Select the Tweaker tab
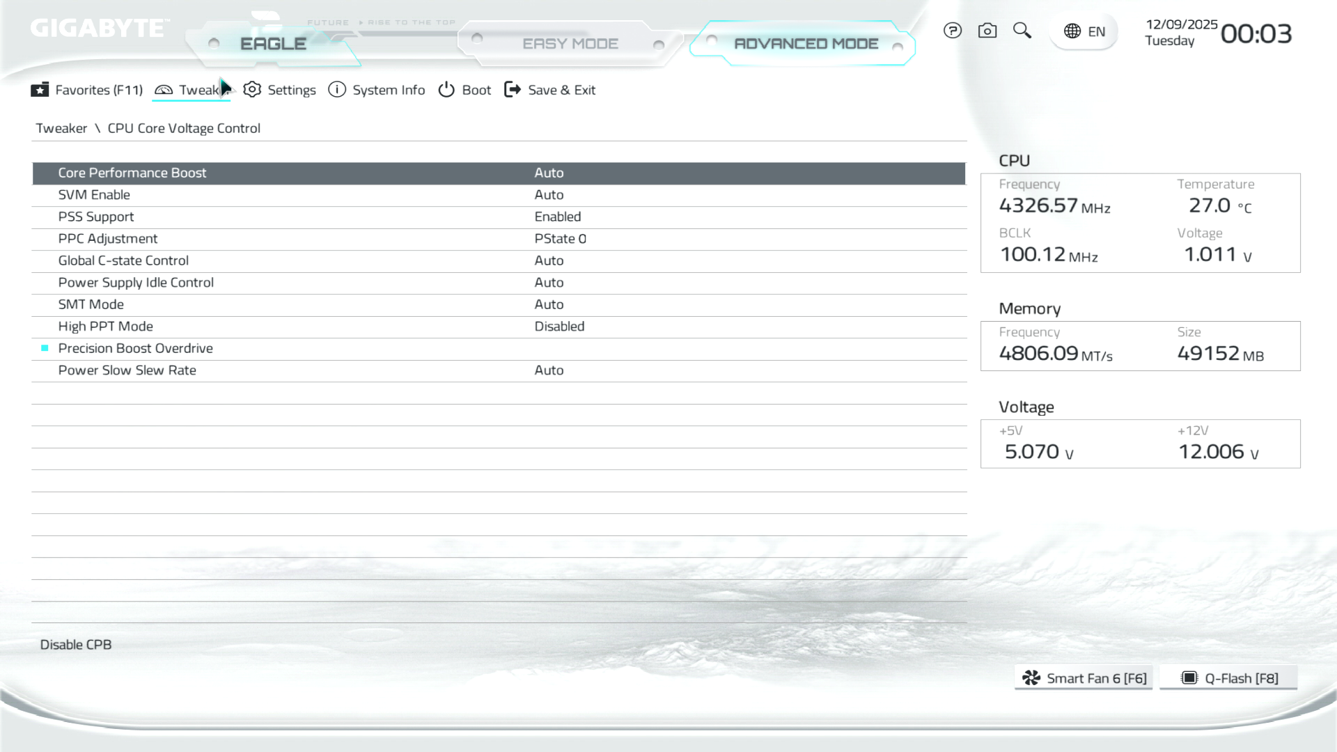1337x752 pixels. click(x=191, y=90)
